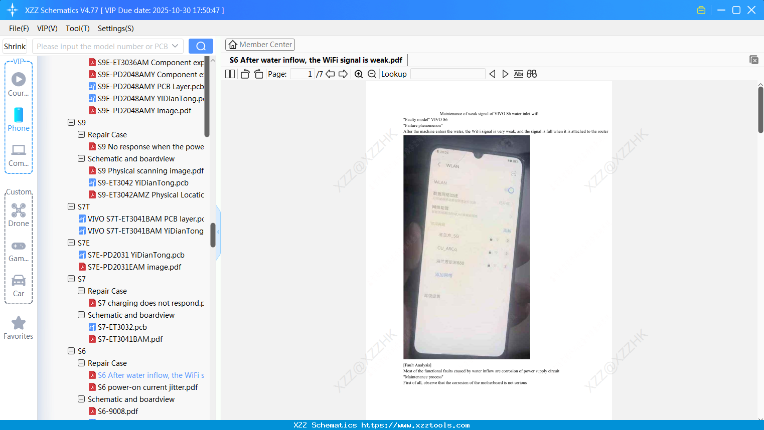
Task: Open two-page view in PDF viewer
Action: 229,74
